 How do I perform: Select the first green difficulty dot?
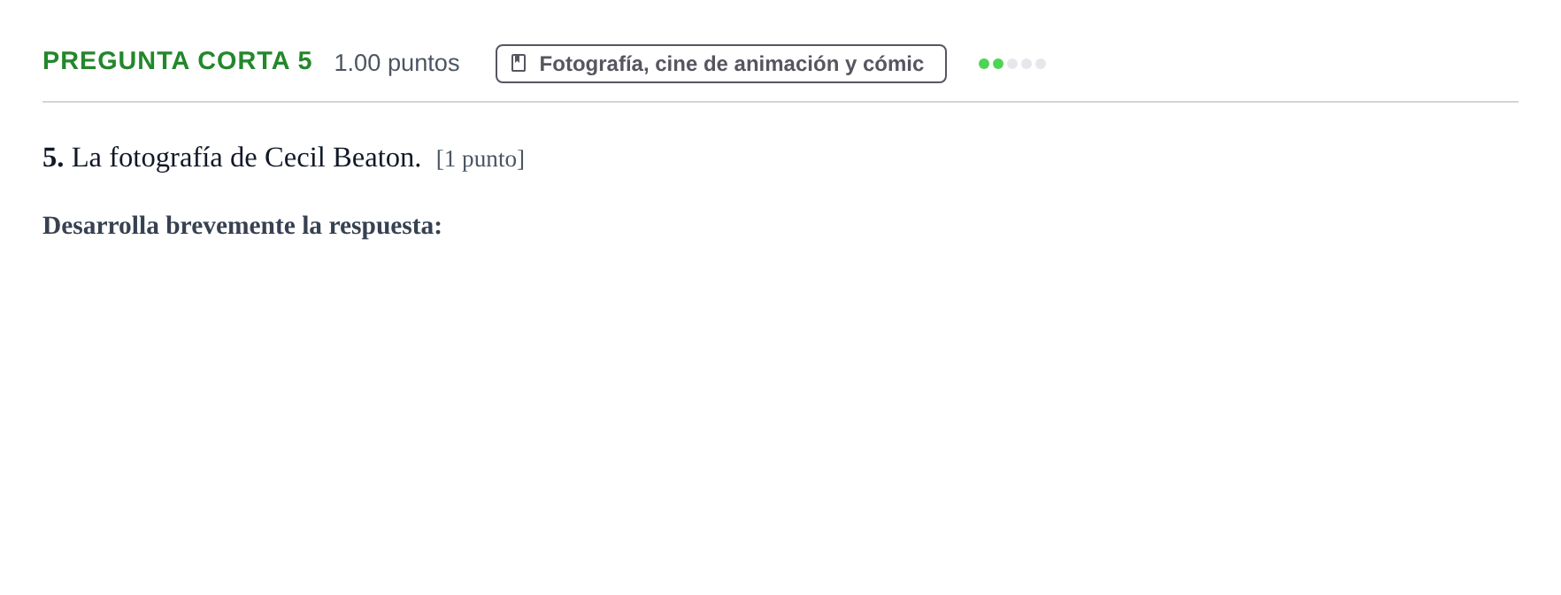point(984,64)
